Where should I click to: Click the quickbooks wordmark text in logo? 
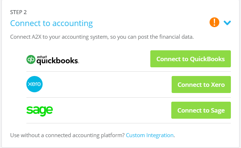(x=57, y=61)
